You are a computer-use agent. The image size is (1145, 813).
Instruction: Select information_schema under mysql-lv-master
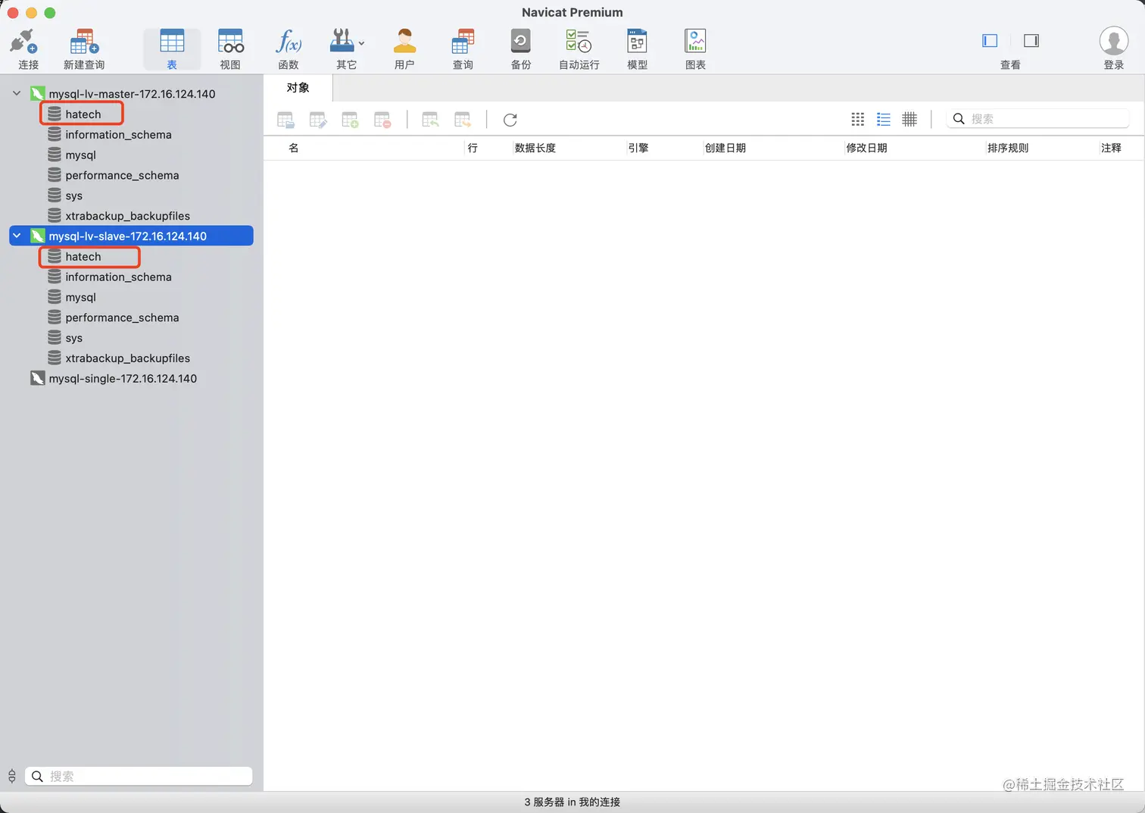click(118, 135)
